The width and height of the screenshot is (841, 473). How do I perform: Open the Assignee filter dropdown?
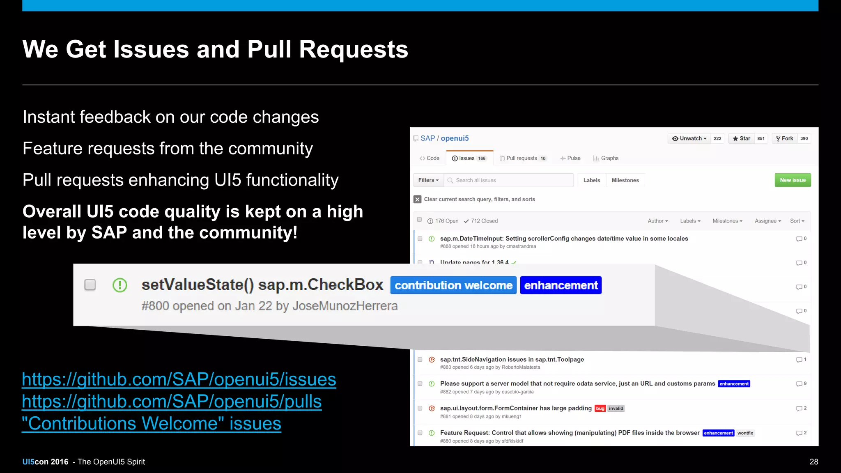point(768,221)
